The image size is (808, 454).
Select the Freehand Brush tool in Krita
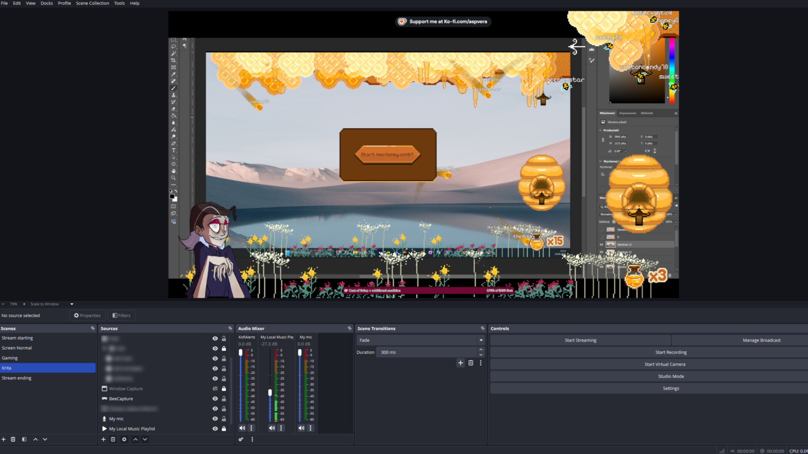(173, 88)
